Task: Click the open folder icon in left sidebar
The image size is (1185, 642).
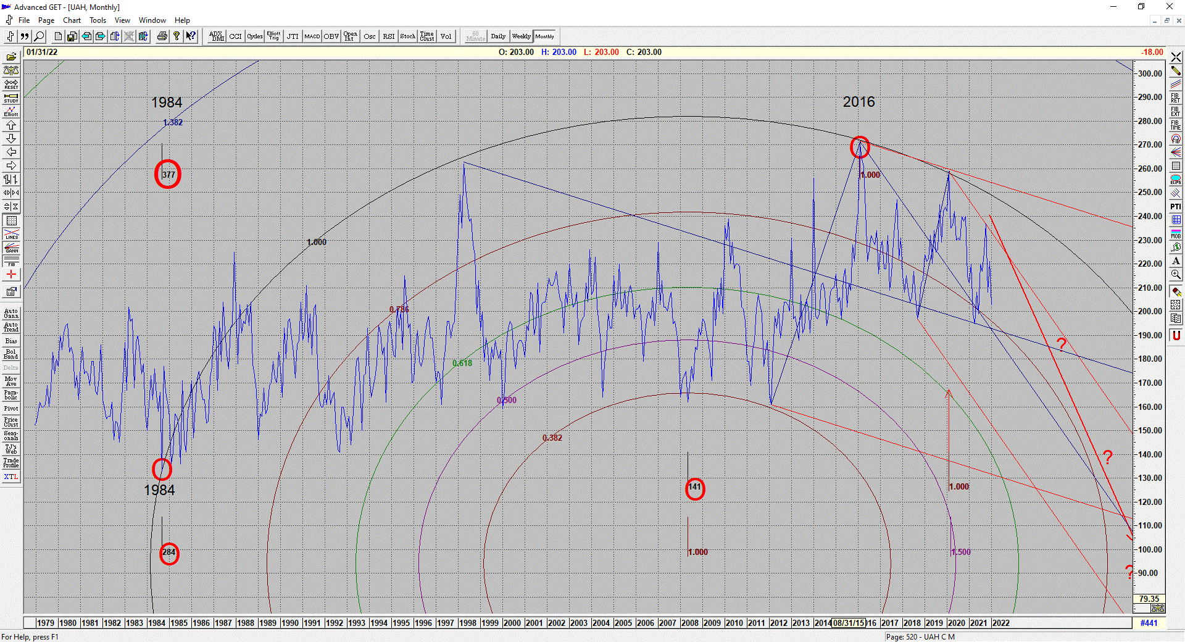Action: pos(11,57)
